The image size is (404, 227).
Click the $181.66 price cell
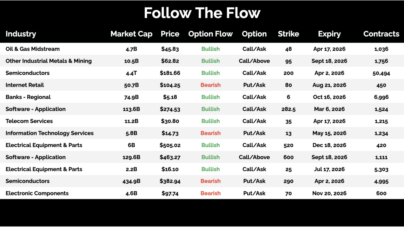coord(170,73)
